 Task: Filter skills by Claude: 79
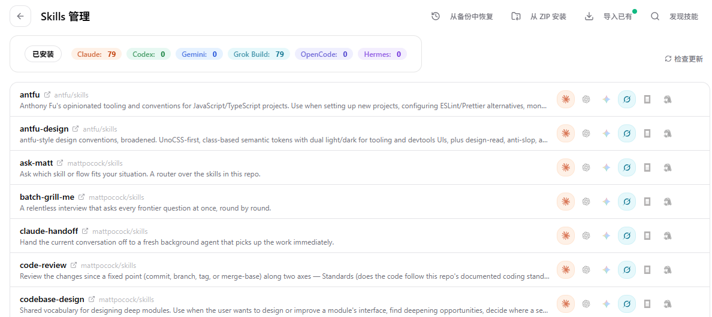pyautogui.click(x=96, y=54)
